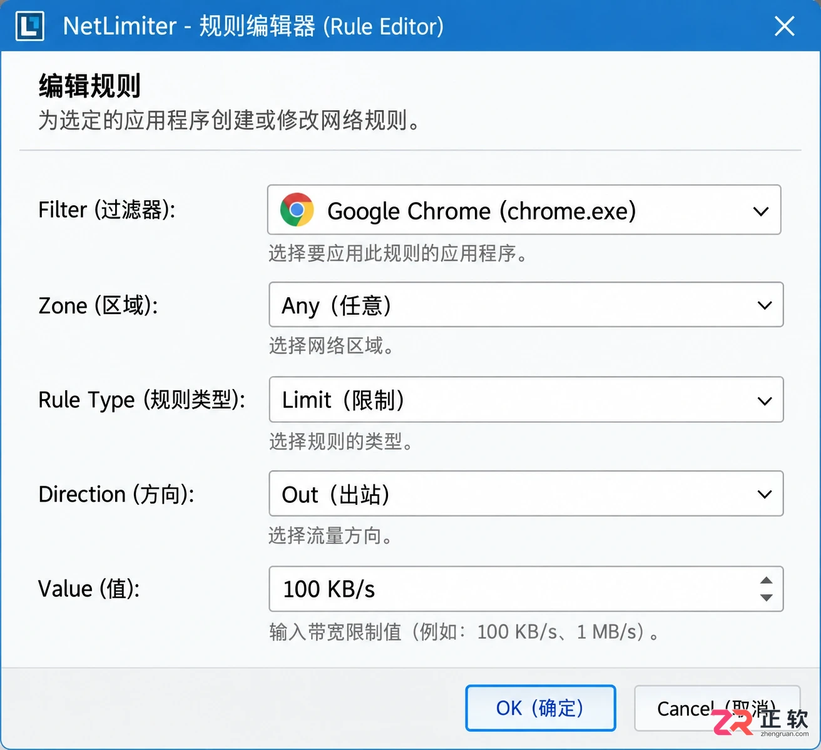Open the Direction dropdown set to Out
The width and height of the screenshot is (821, 750).
(526, 494)
